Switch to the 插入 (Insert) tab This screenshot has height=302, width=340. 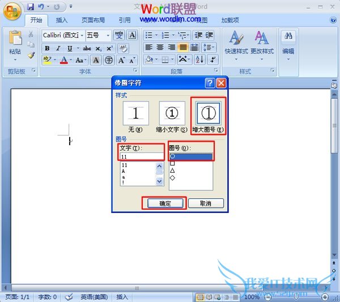pyautogui.click(x=62, y=20)
